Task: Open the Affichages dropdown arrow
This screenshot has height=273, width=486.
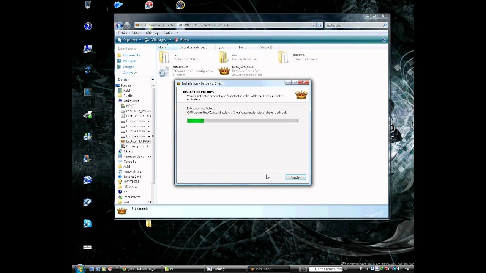Action: coord(170,39)
